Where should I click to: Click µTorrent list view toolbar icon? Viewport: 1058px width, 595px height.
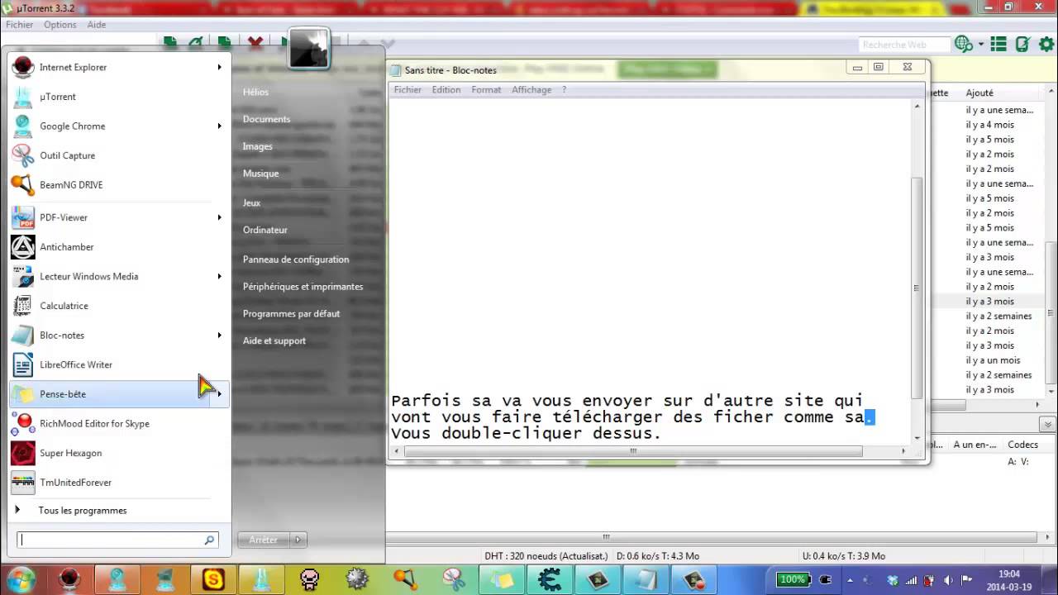[998, 45]
